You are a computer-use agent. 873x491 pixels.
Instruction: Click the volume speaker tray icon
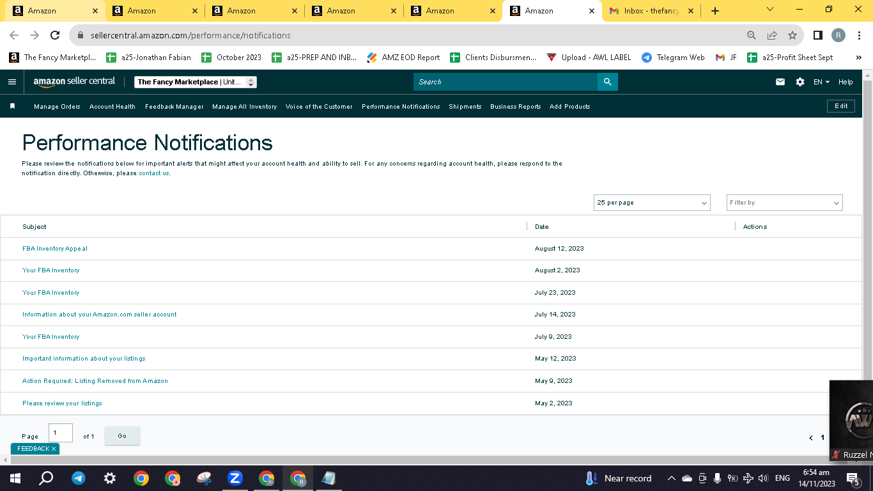(x=763, y=478)
